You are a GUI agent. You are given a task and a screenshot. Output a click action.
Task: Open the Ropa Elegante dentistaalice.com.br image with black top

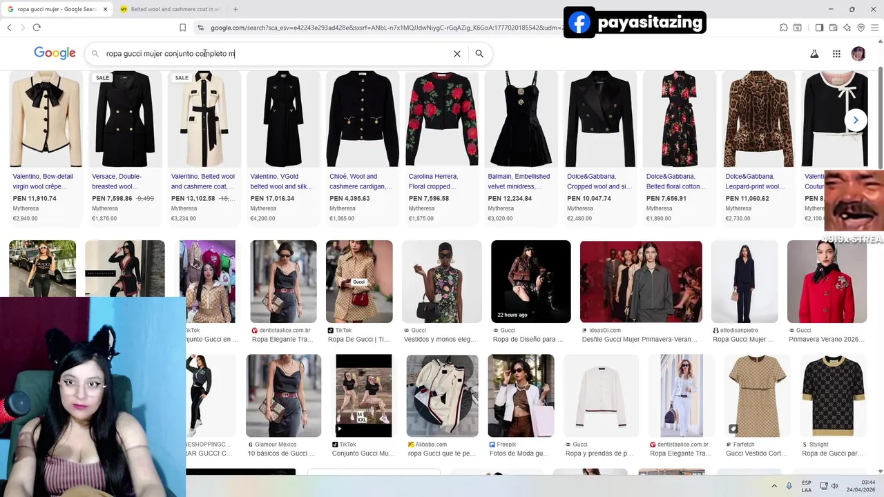pos(283,282)
